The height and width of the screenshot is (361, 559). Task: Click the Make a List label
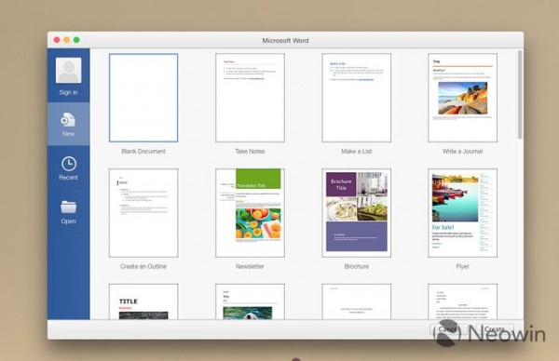(357, 152)
